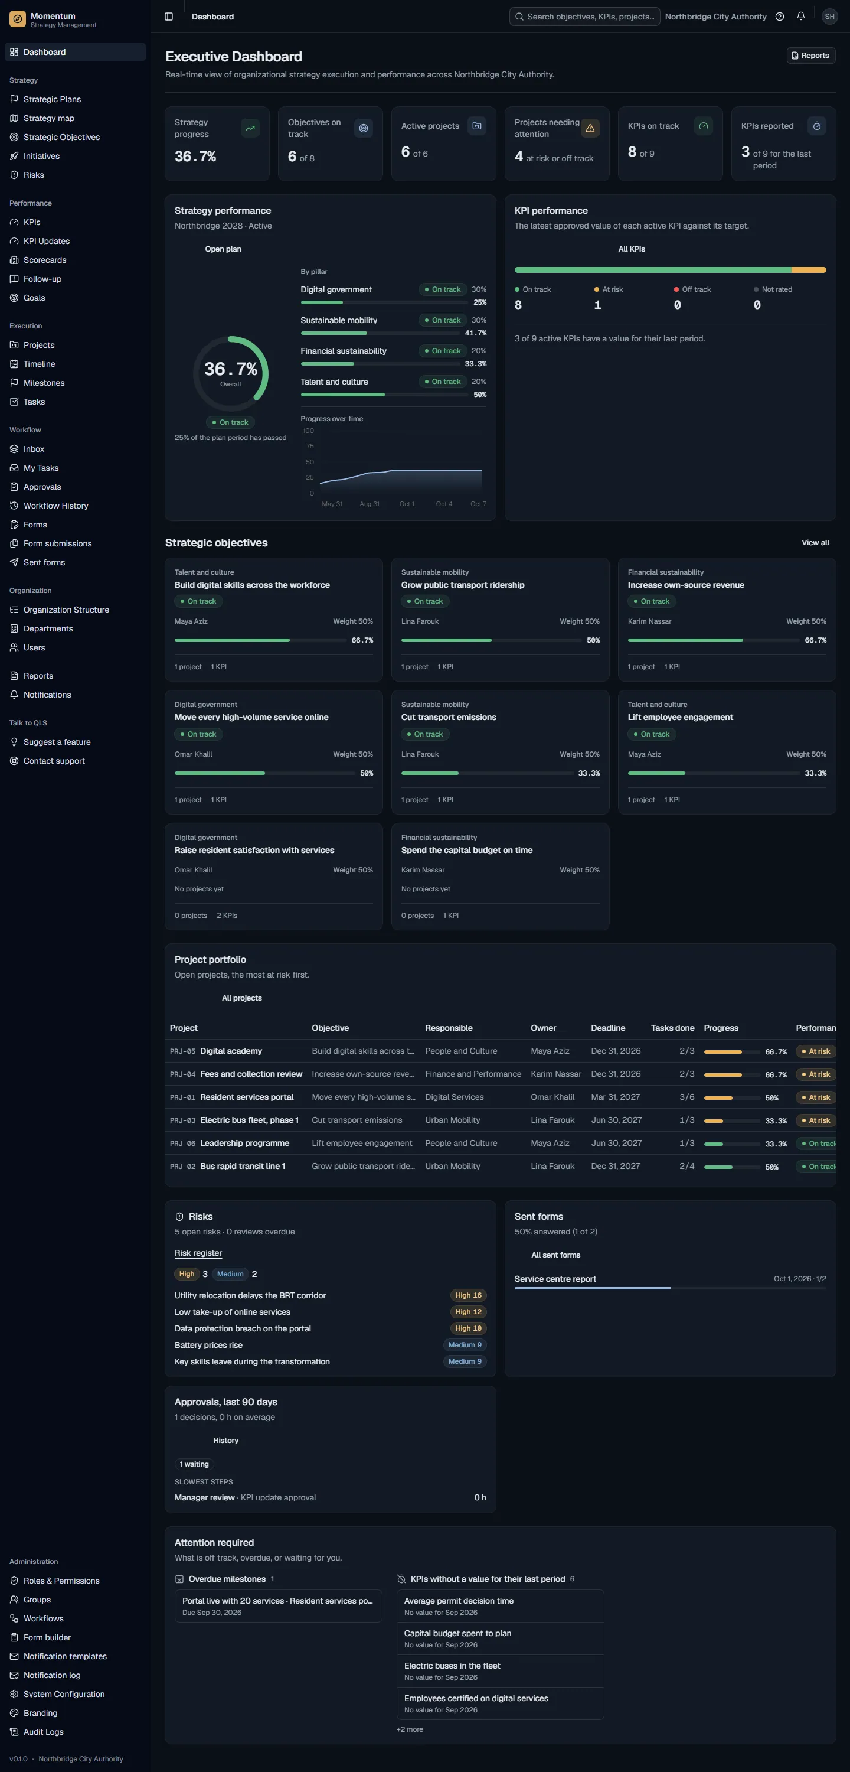
Task: Click the KPI performance status bar
Action: (671, 271)
